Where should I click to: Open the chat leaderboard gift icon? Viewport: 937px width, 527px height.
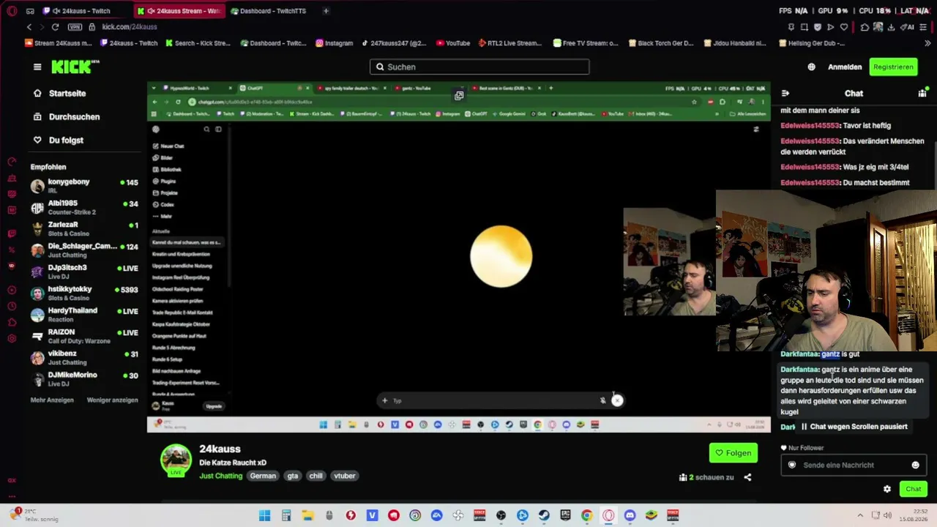(922, 94)
